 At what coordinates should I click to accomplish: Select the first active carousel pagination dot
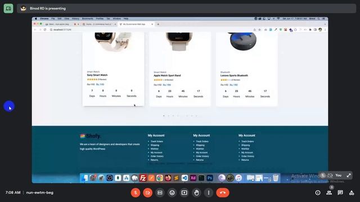(x=164, y=116)
